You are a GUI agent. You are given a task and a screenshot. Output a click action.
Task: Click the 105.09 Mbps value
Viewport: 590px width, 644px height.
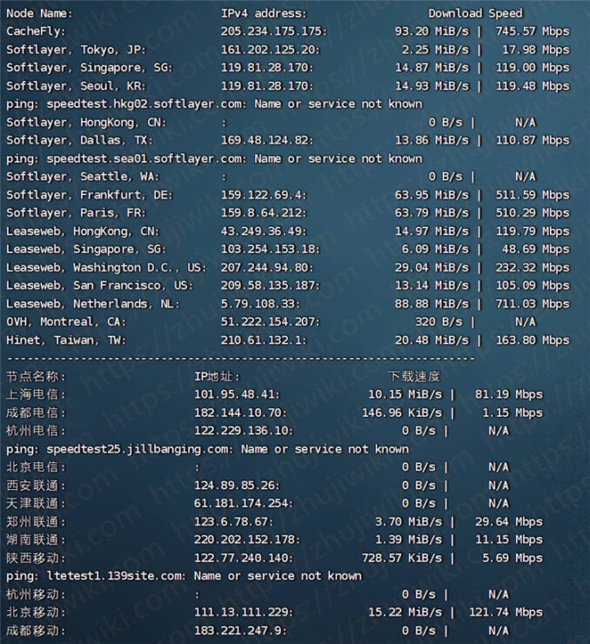point(533,285)
